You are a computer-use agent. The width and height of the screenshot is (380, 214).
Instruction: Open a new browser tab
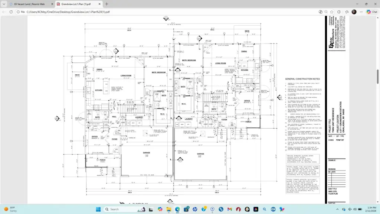coord(107,4)
